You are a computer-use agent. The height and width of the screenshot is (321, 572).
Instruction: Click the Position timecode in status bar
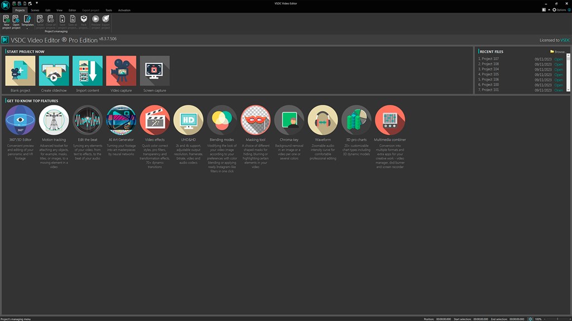(443, 319)
